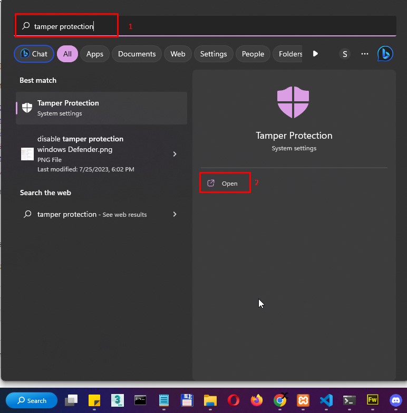Open the three-dots options menu
This screenshot has width=407, height=413.
click(x=365, y=54)
